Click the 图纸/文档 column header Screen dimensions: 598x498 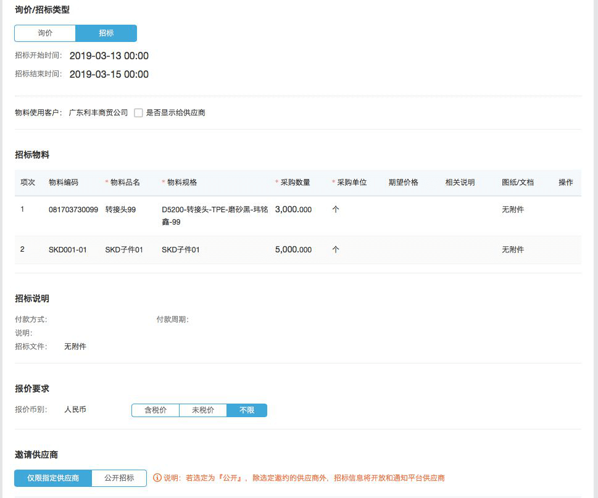pos(518,183)
